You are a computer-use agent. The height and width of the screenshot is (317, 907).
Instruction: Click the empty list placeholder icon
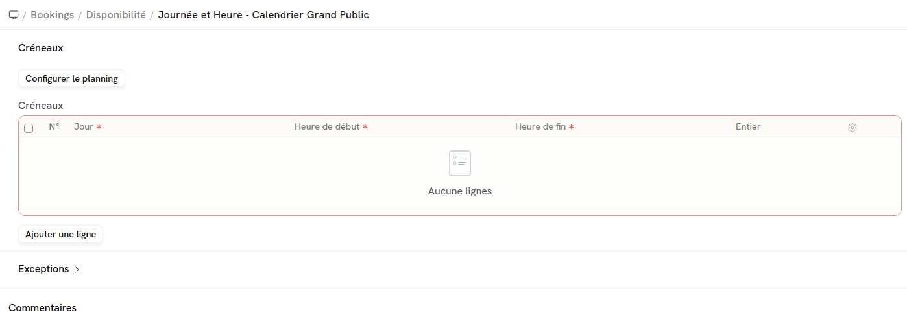pos(460,163)
